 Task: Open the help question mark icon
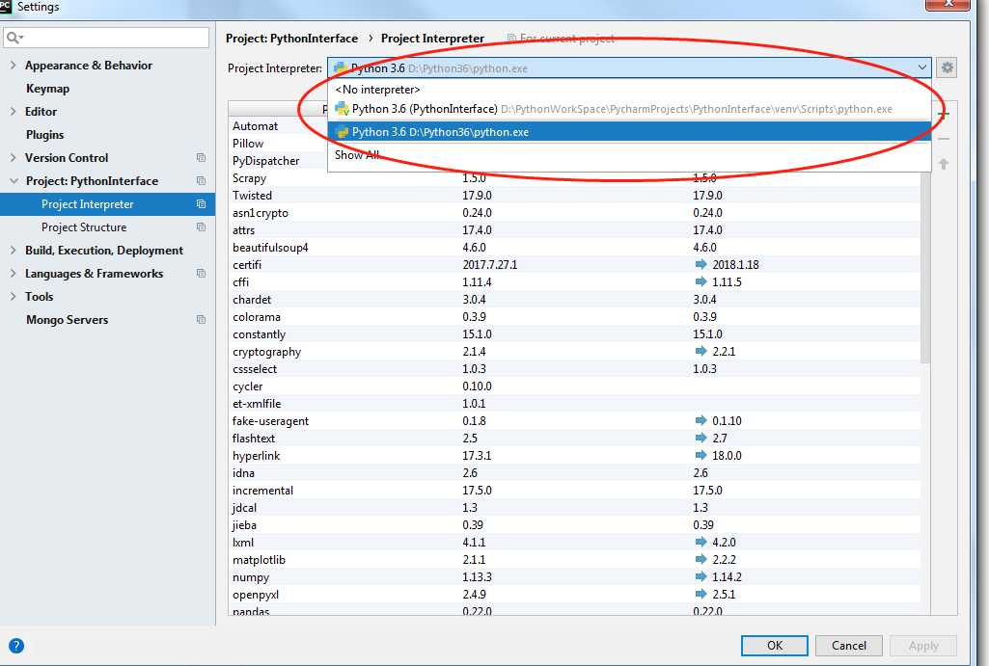(16, 645)
